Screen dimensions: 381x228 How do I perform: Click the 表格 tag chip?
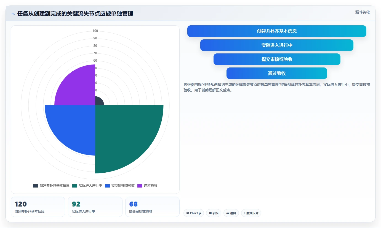coord(214,213)
